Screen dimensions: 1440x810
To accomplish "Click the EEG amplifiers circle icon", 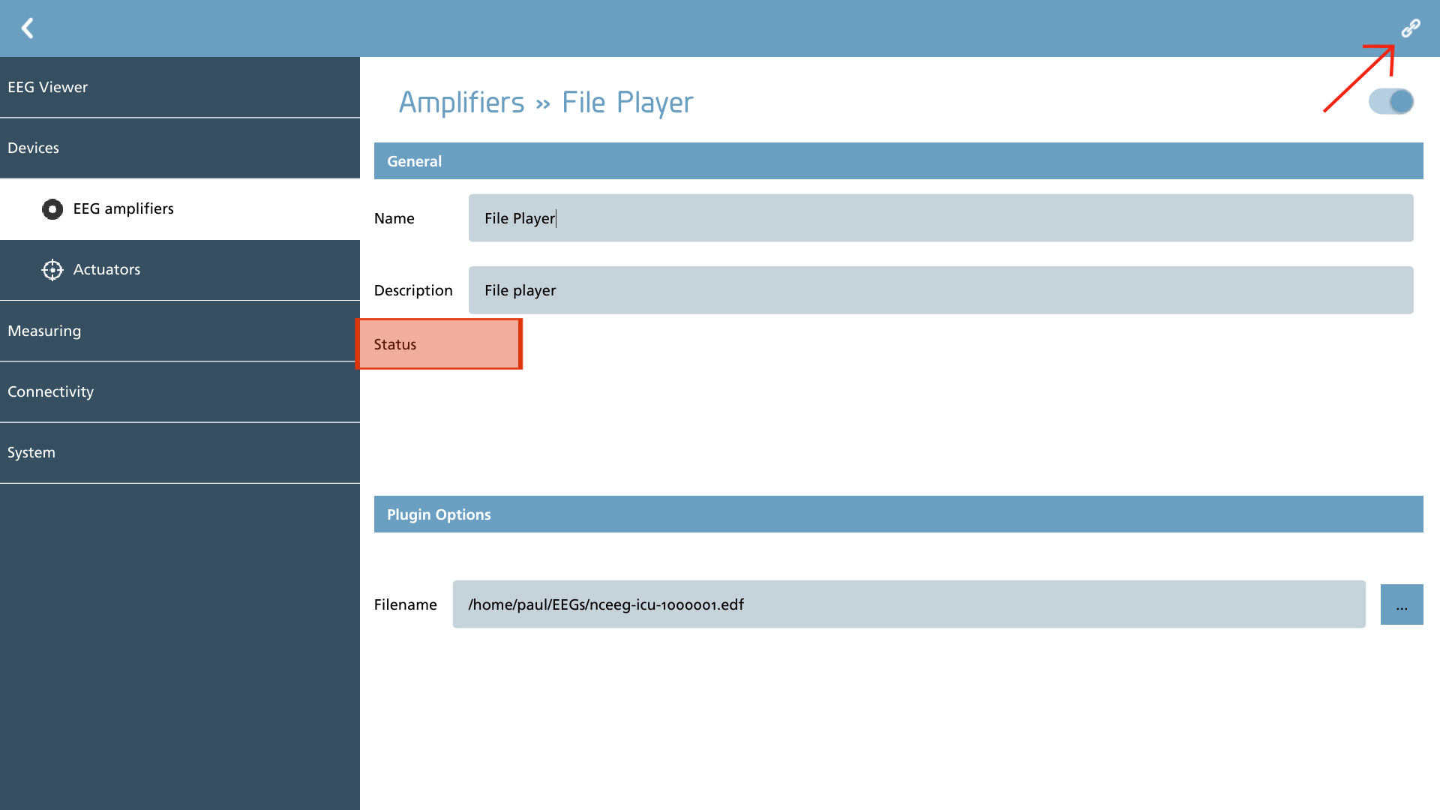I will 52,209.
